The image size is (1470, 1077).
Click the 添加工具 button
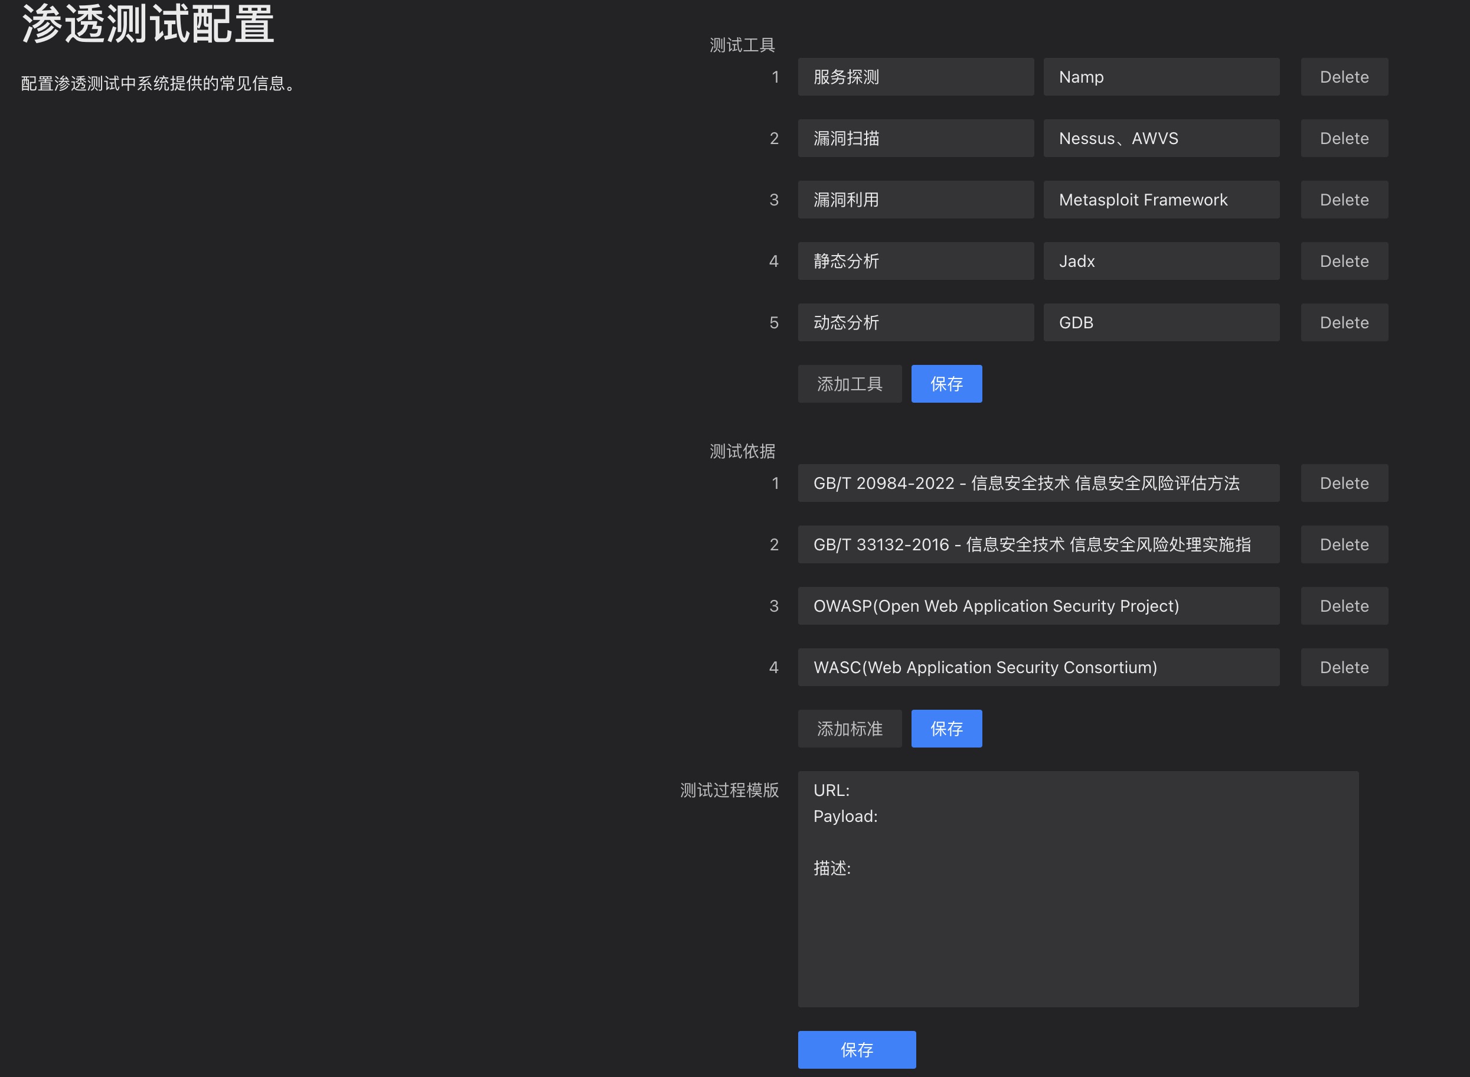849,384
